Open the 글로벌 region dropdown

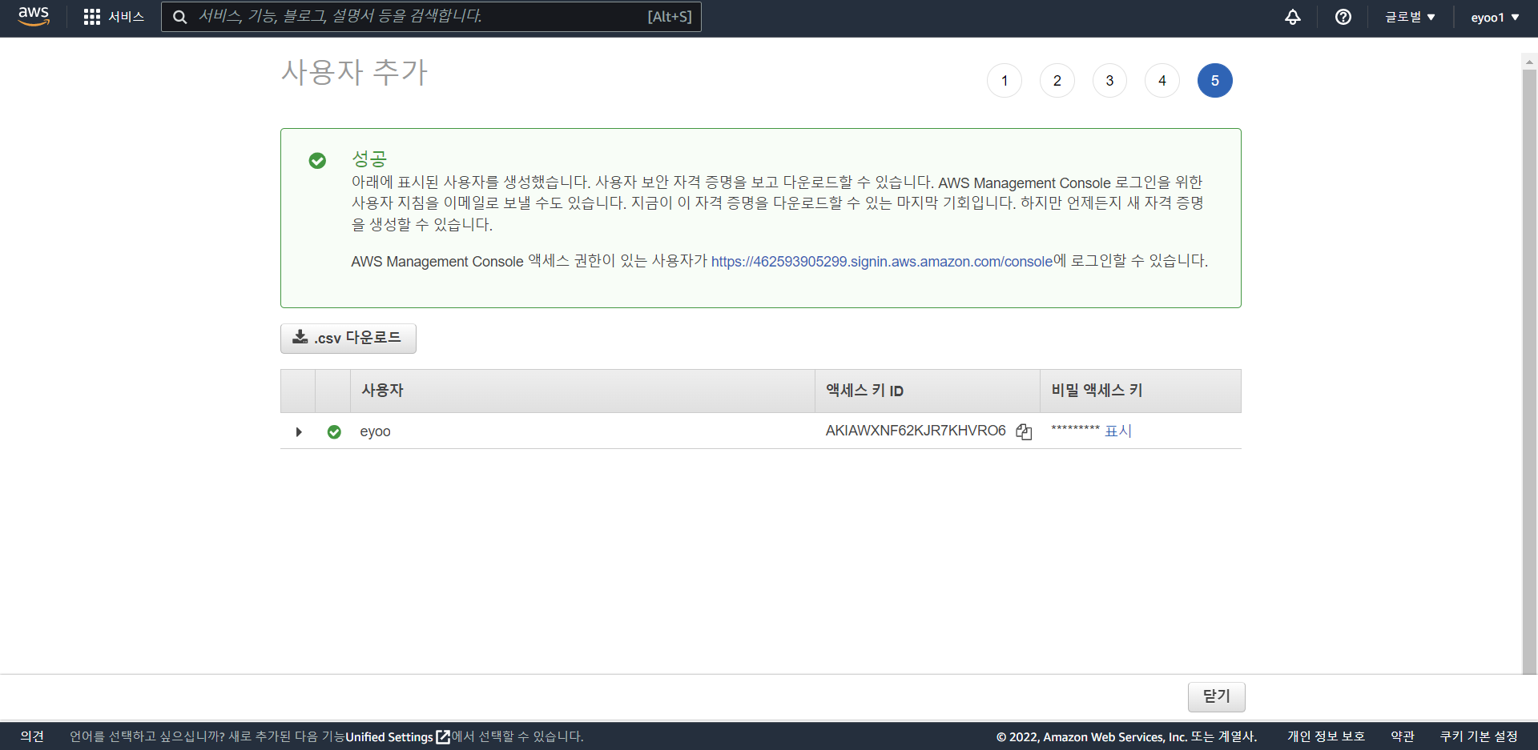[x=1410, y=17]
